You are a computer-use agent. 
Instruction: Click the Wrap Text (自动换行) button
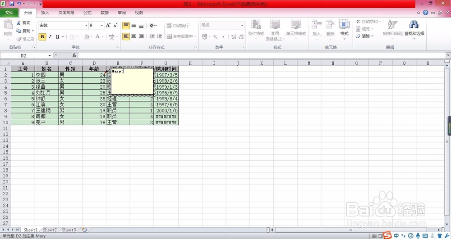(178, 26)
